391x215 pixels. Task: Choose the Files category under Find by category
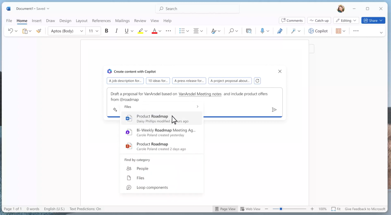coord(162,178)
